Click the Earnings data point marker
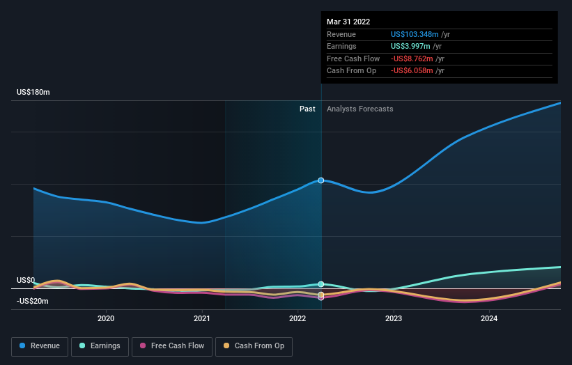The image size is (572, 365). tap(321, 284)
